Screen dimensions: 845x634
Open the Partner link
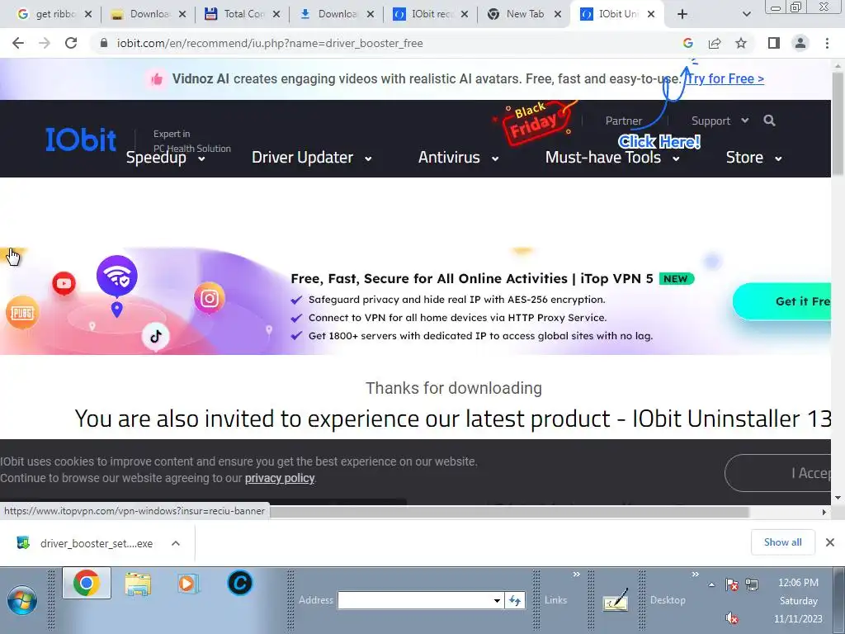[x=624, y=121]
